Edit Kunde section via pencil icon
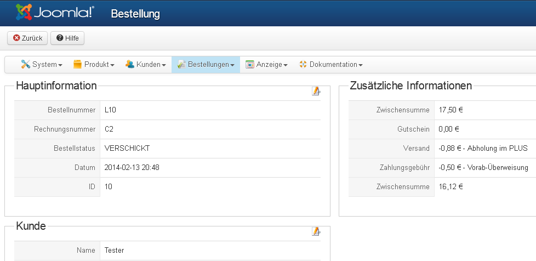This screenshot has height=261, width=536. pyautogui.click(x=316, y=231)
